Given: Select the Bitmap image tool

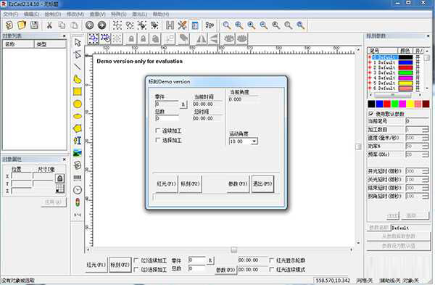Looking at the screenshot, I should [78, 153].
